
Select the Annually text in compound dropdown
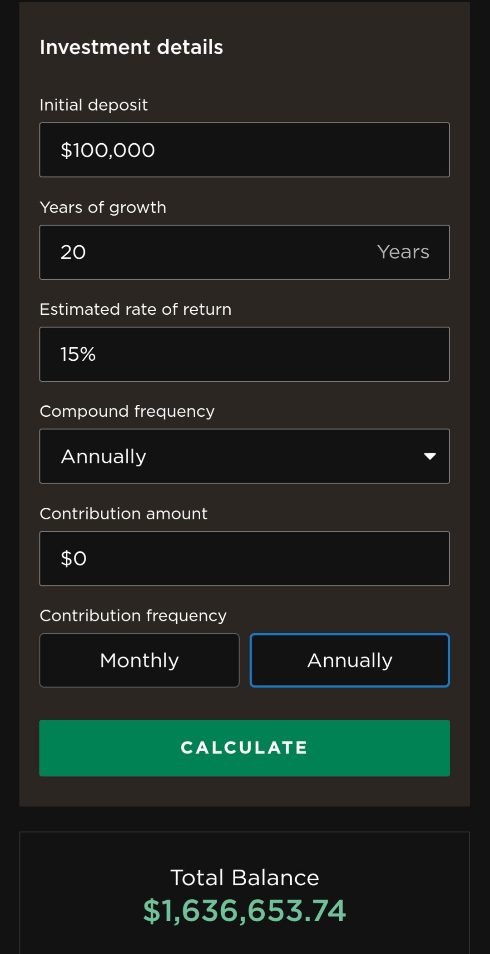[104, 456]
